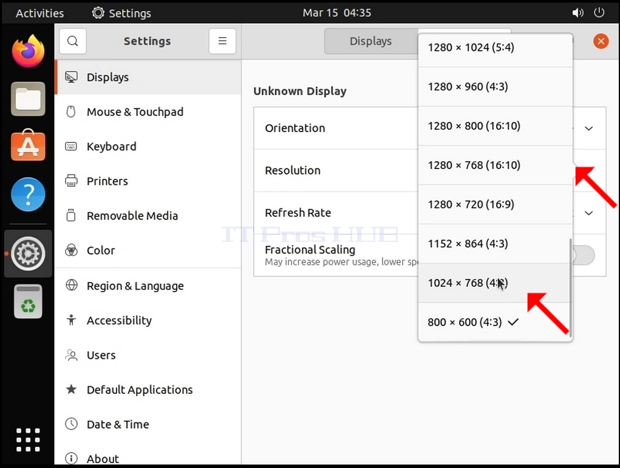
Task: Choose 1280 × 720 (16:9) resolution
Action: (495, 204)
